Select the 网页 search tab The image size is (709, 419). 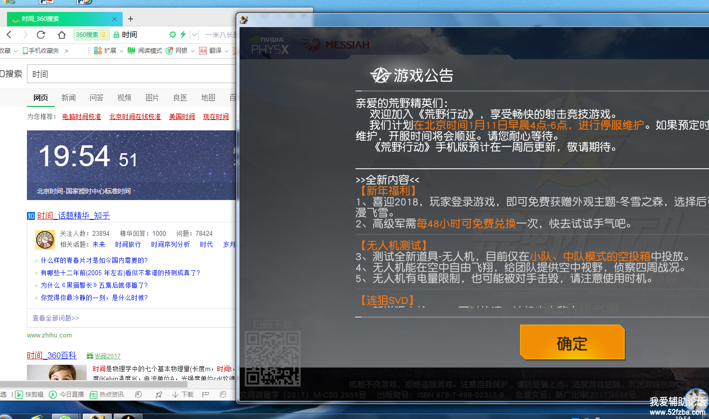click(41, 98)
